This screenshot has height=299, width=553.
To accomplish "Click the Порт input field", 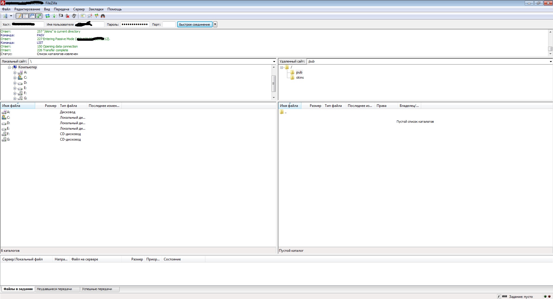I will point(169,24).
